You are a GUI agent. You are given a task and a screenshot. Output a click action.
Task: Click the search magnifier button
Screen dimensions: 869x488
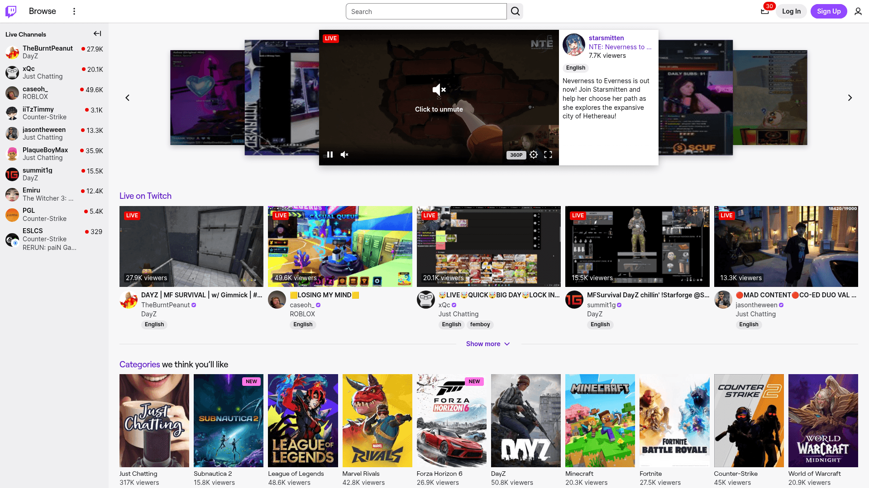tap(515, 11)
